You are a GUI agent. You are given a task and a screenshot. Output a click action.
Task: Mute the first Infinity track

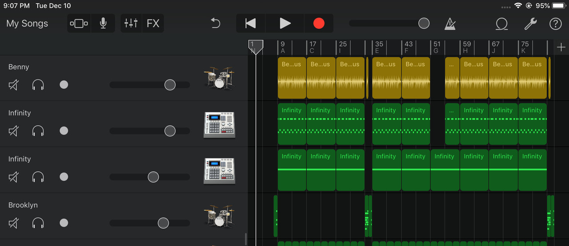click(14, 131)
